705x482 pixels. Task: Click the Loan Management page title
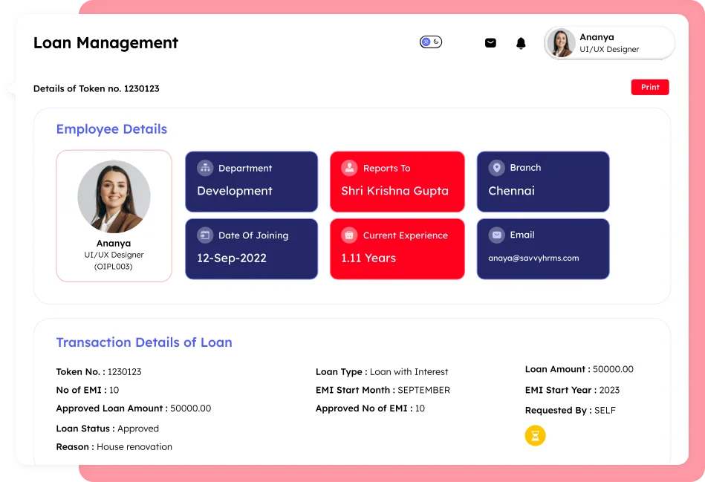coord(105,43)
